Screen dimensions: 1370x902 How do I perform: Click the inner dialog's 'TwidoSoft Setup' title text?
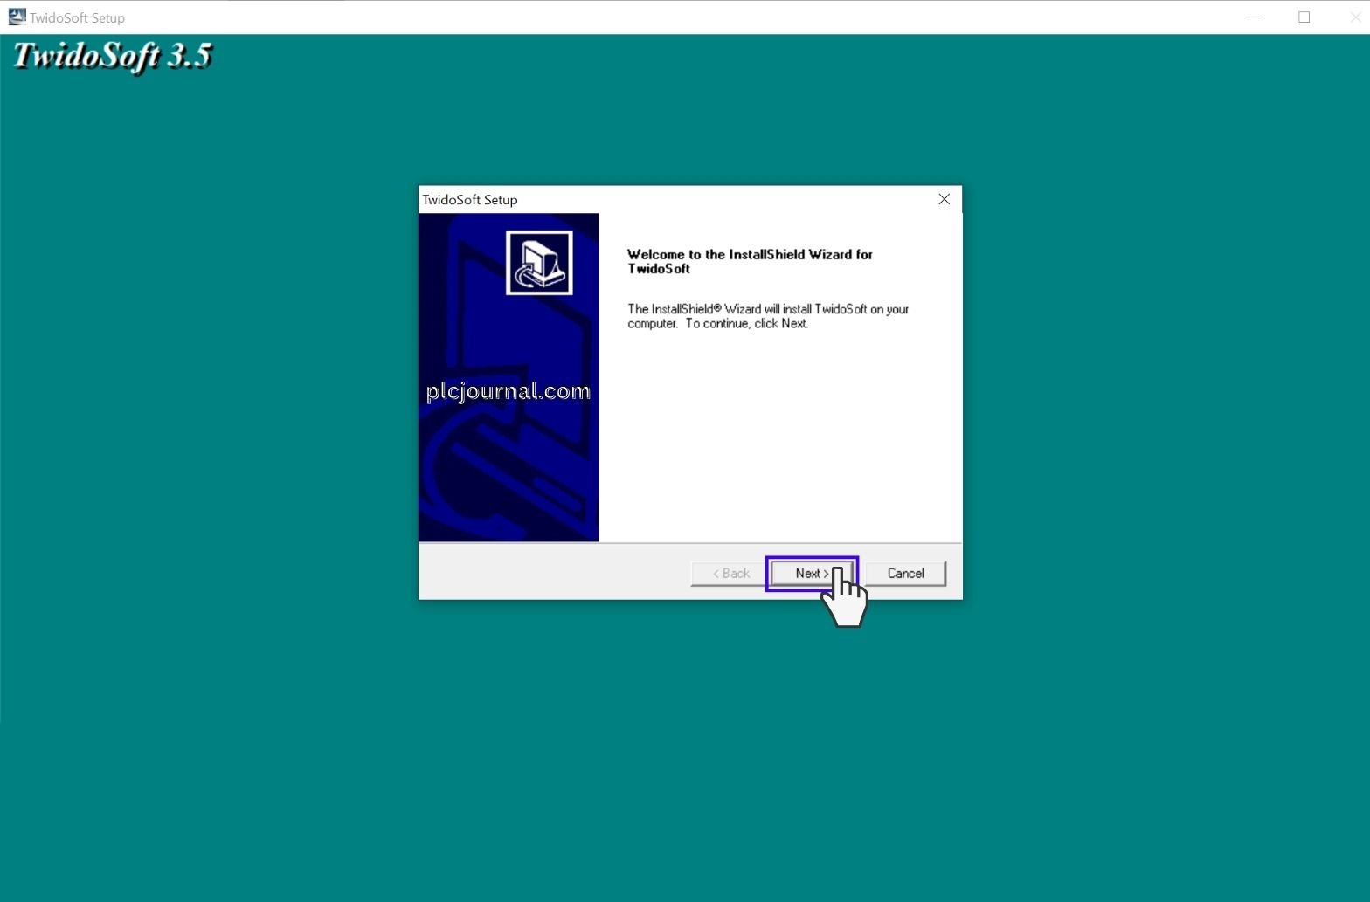coord(470,200)
